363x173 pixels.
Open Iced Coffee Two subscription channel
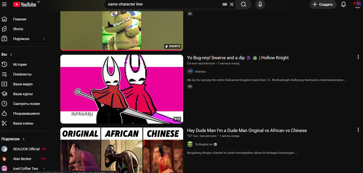[x=26, y=169]
